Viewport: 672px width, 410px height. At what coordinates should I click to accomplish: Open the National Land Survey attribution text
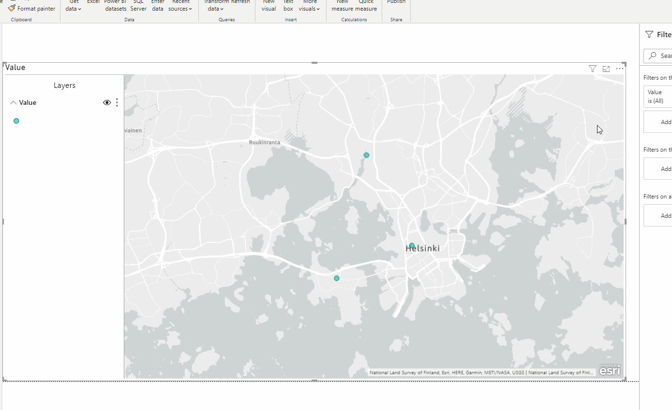(482, 372)
